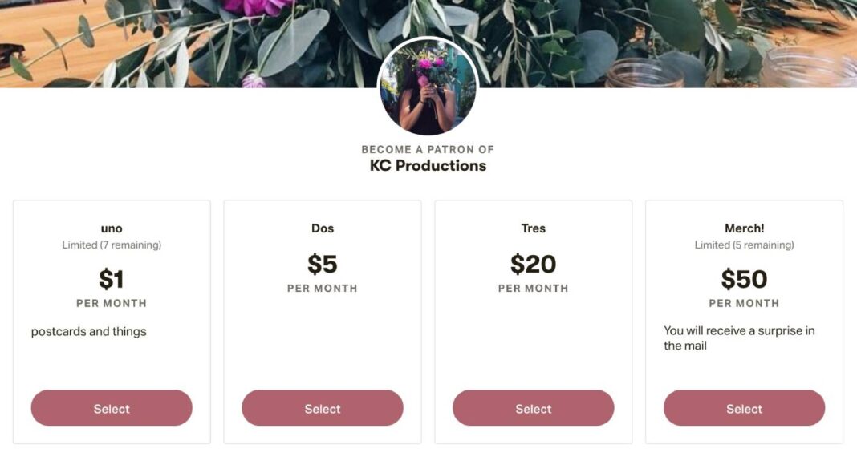
Task: Click the $20 per month price
Action: [533, 264]
